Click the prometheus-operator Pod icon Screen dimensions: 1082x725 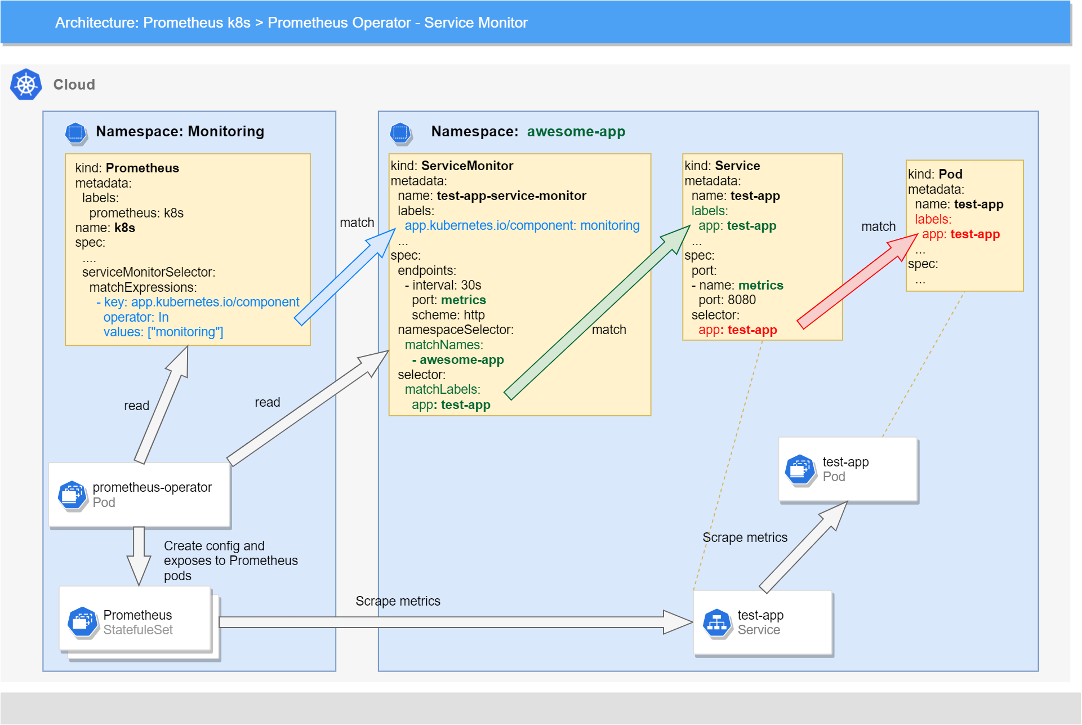click(x=72, y=495)
